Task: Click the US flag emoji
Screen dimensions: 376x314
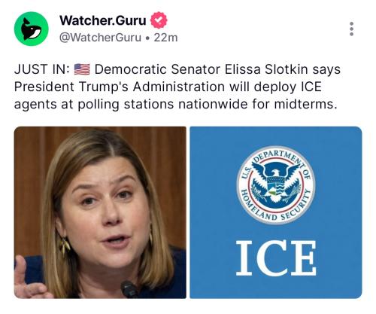Action: pyautogui.click(x=82, y=69)
